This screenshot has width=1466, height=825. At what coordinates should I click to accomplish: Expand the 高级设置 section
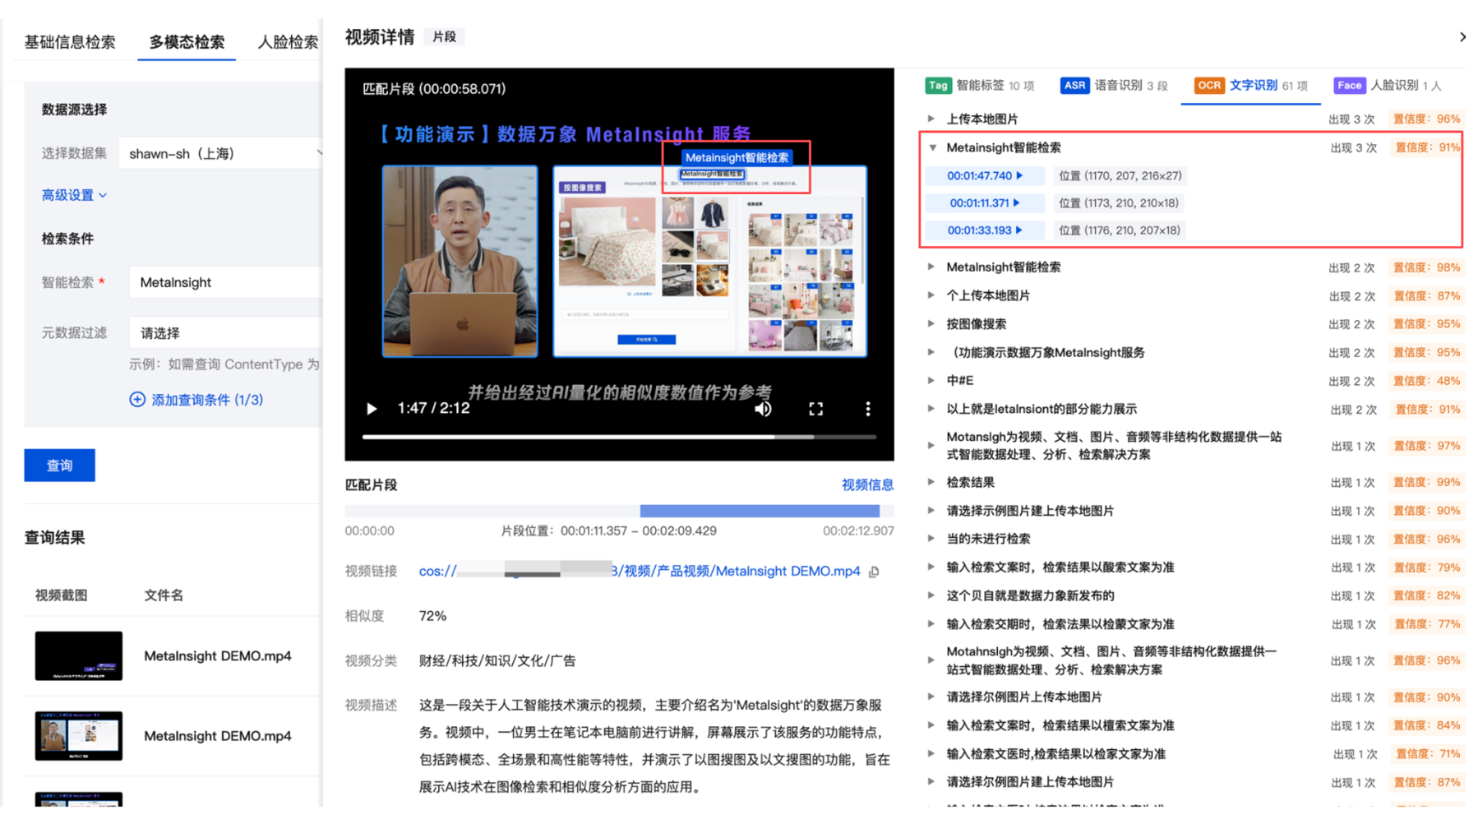point(74,196)
